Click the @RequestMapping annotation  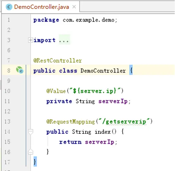click(x=70, y=122)
